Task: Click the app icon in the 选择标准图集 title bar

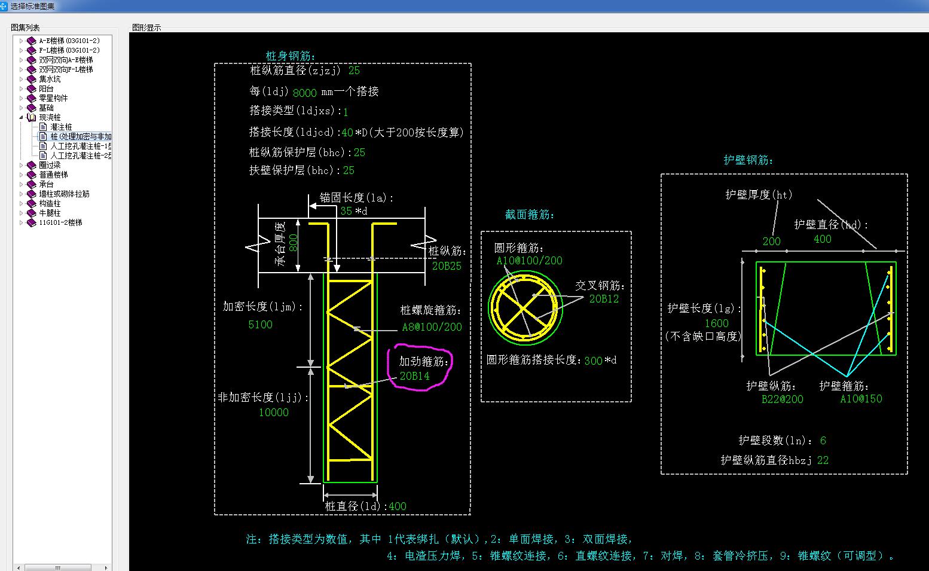Action: (4, 5)
